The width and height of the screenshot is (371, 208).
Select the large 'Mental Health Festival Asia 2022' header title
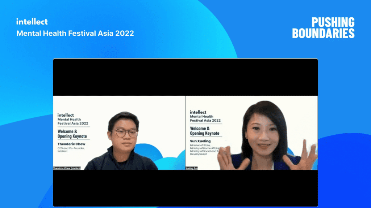pos(75,33)
